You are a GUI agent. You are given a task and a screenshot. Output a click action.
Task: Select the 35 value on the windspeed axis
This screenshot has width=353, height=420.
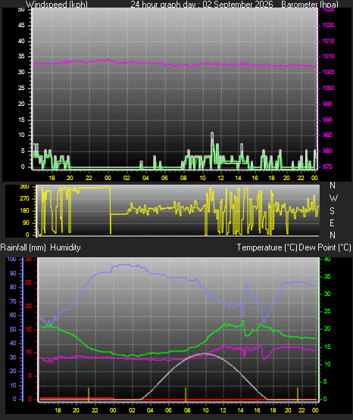pyautogui.click(x=21, y=56)
